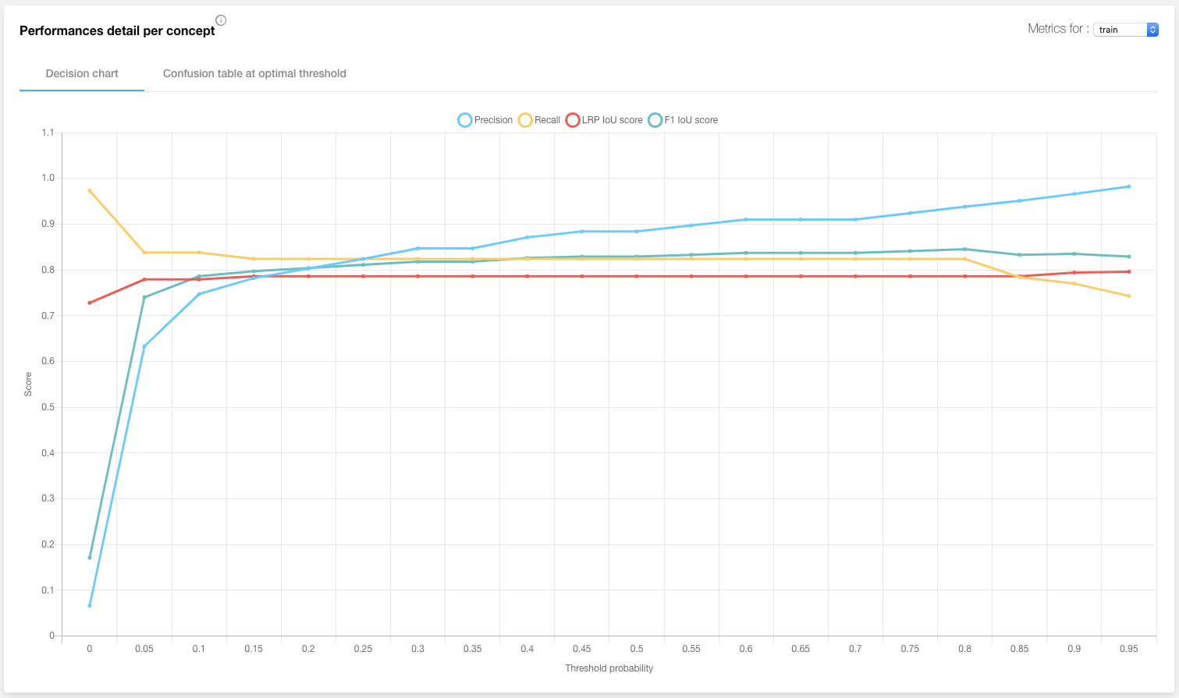Image resolution: width=1179 pixels, height=698 pixels.
Task: Click the info icon beside Performances detail title
Action: click(x=221, y=20)
